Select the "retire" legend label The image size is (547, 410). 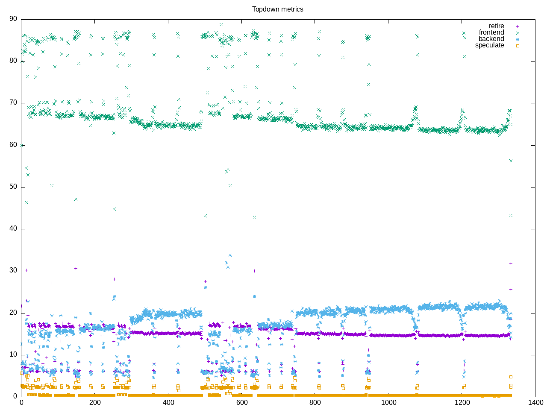pos(496,26)
